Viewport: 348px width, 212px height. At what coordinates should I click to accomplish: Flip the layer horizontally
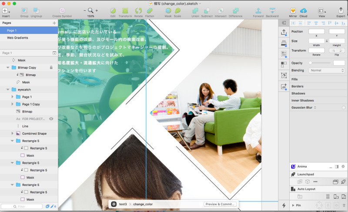tap(333, 50)
